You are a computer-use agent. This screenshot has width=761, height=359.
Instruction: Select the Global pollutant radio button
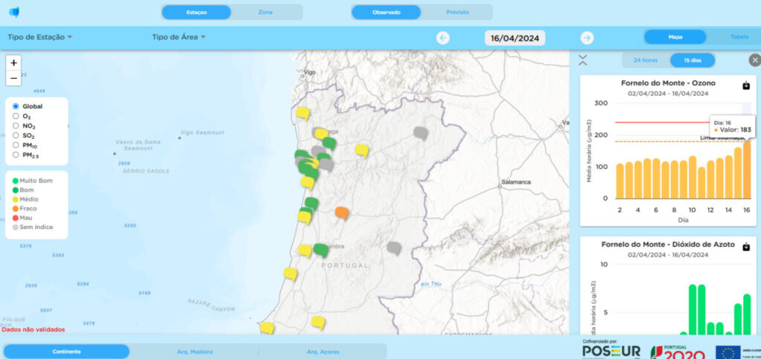point(16,106)
